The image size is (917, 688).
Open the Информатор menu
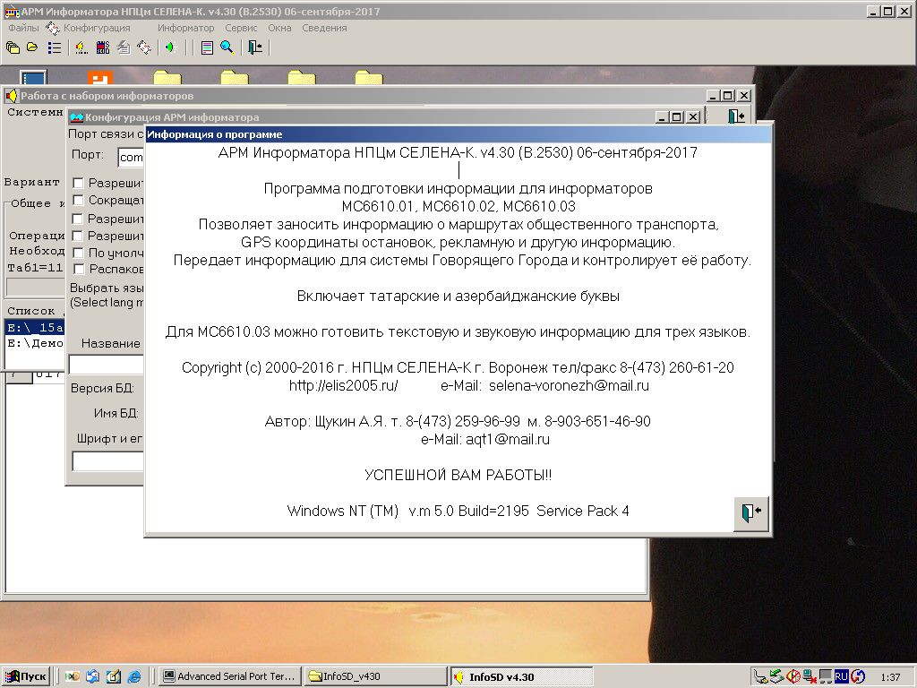pyautogui.click(x=186, y=28)
